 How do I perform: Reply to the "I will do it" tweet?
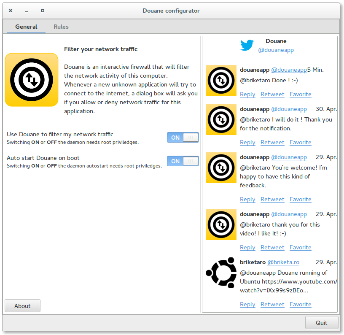click(x=247, y=143)
